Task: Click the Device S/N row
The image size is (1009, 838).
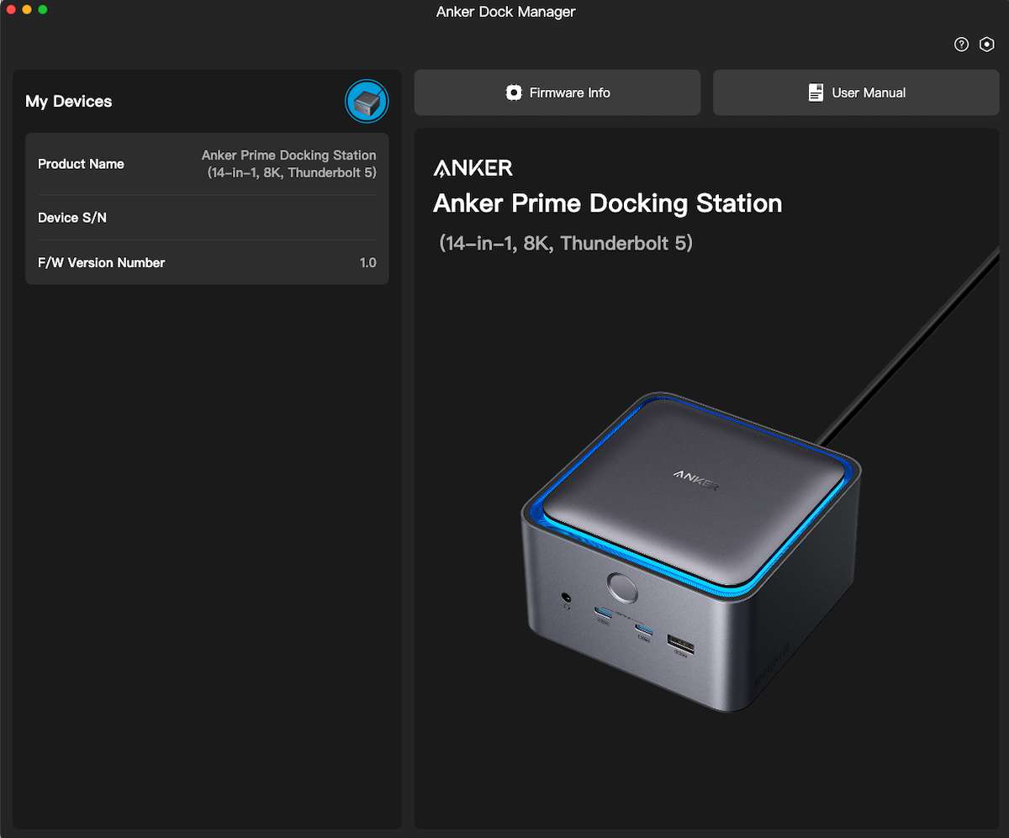Action: pyautogui.click(x=207, y=218)
